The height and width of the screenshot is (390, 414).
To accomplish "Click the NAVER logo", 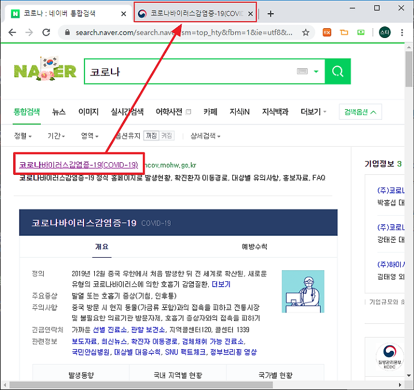I will pos(45,69).
